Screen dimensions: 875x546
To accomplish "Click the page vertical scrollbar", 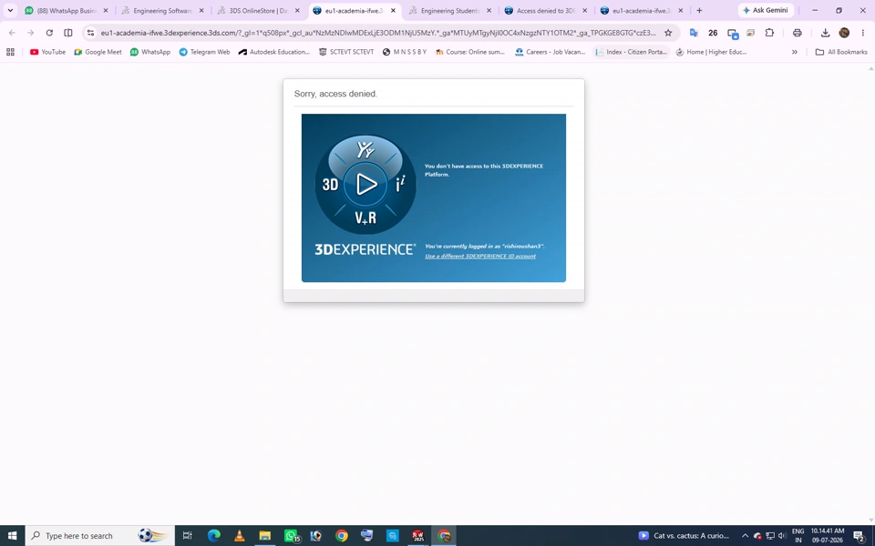I will click(871, 294).
